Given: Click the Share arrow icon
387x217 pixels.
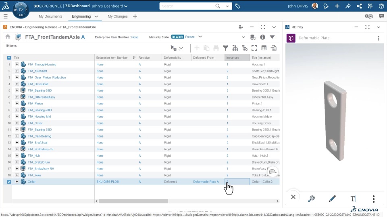Looking at the screenshot, I should point(348,6).
